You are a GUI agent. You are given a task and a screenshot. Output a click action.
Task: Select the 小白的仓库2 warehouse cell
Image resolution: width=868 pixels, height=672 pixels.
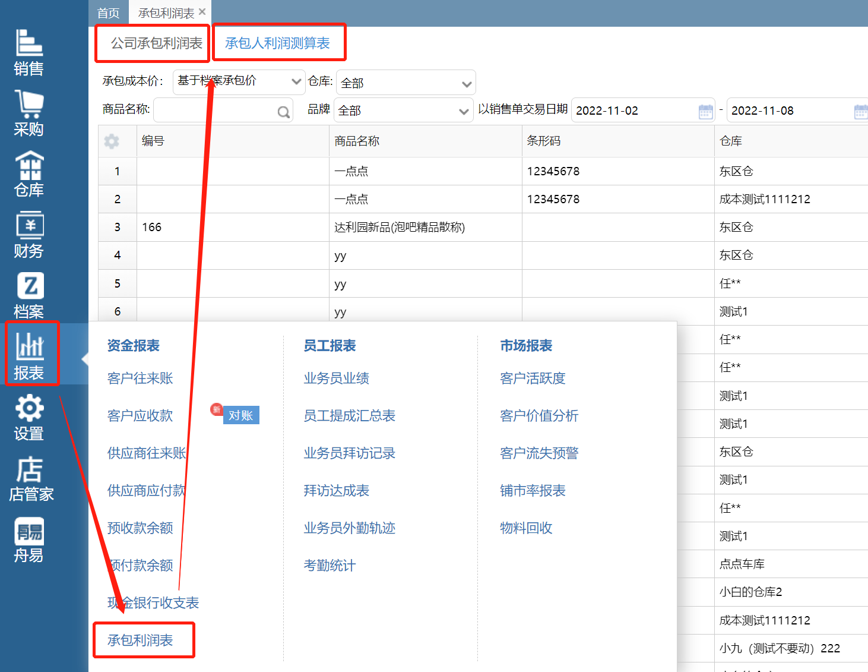tap(791, 592)
